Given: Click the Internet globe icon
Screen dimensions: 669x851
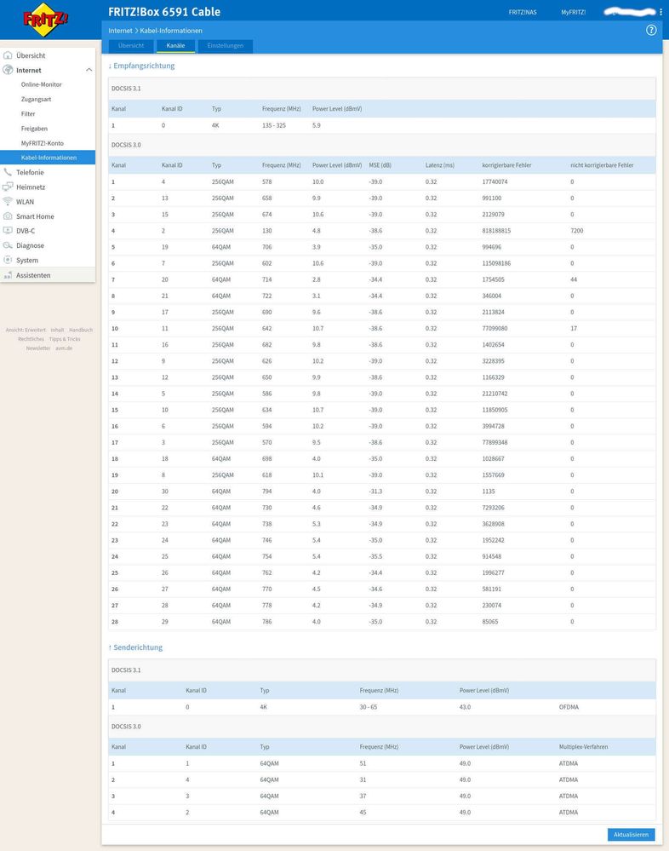Looking at the screenshot, I should tap(8, 70).
